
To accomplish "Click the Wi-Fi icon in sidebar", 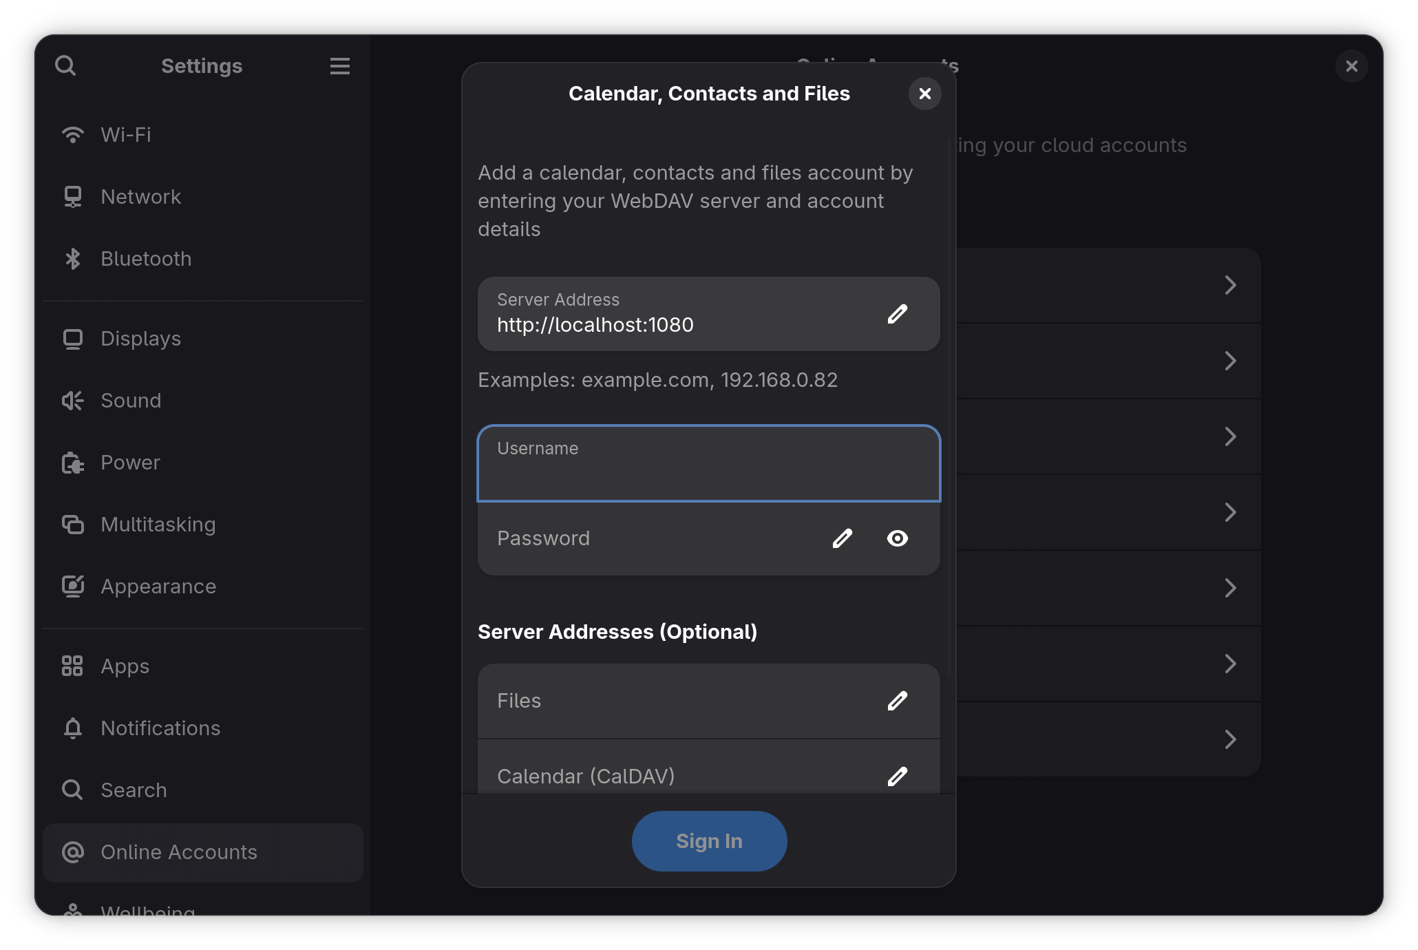I will [72, 135].
